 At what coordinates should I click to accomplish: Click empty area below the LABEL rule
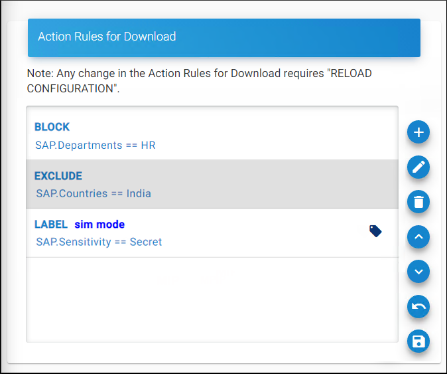click(212, 299)
